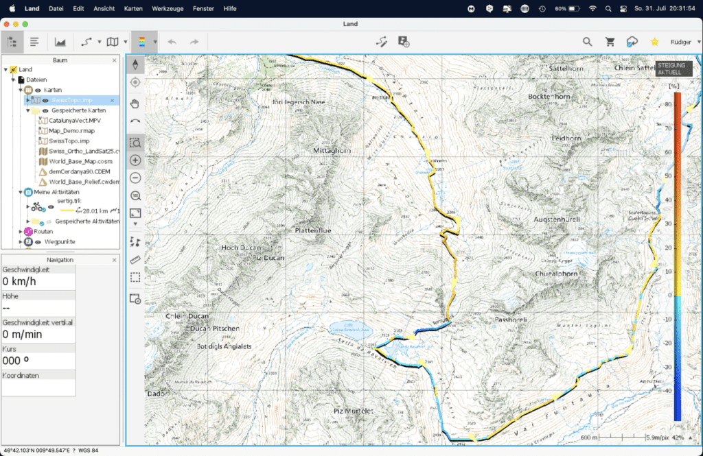703x456 pixels.
Task: Open the shopping cart store
Action: point(610,42)
